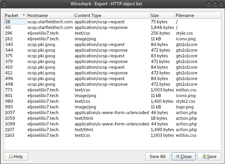Click the Size column header
The height and width of the screenshot is (164, 225).
click(162, 15)
